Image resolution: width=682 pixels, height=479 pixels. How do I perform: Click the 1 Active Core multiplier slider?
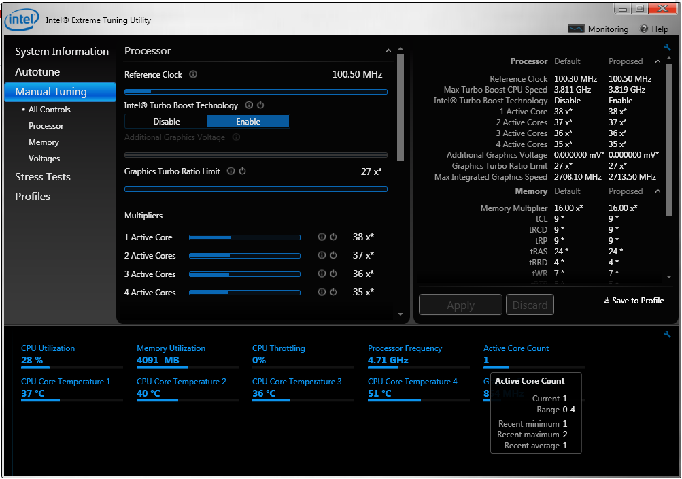[244, 237]
